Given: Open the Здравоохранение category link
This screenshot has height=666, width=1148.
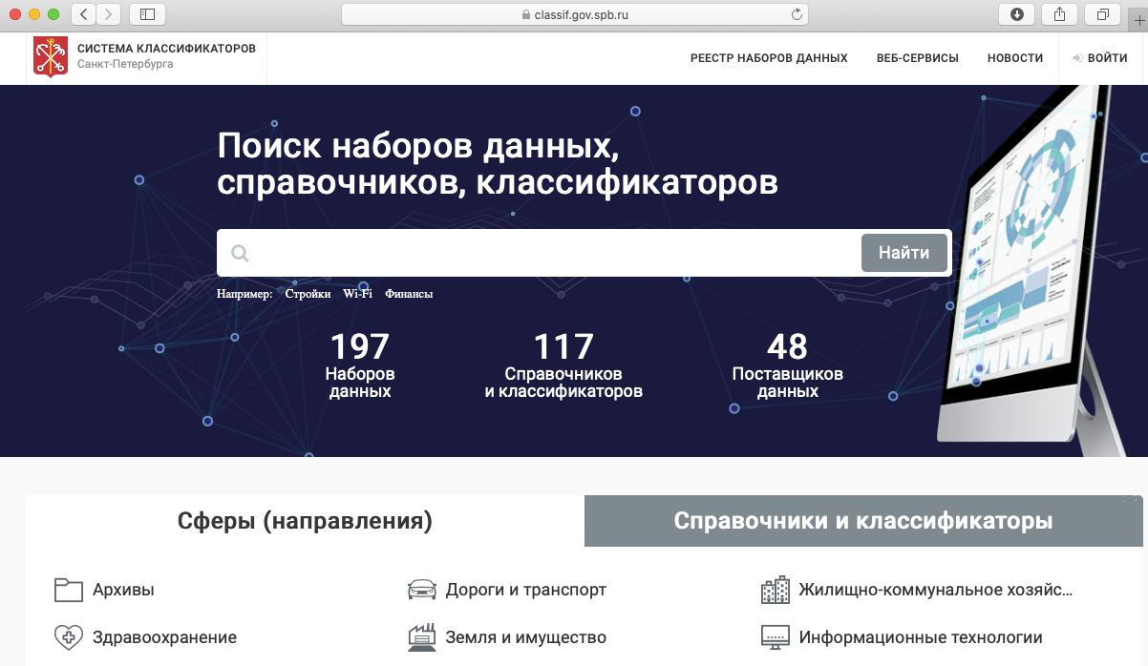Looking at the screenshot, I should pos(164,636).
